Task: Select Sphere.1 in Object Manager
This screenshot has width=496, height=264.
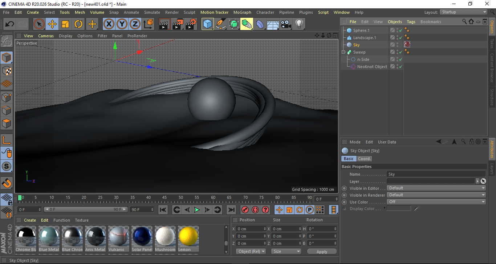Action: pos(361,30)
